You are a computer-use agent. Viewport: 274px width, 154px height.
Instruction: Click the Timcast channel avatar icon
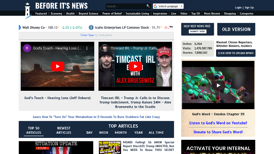point(105,48)
